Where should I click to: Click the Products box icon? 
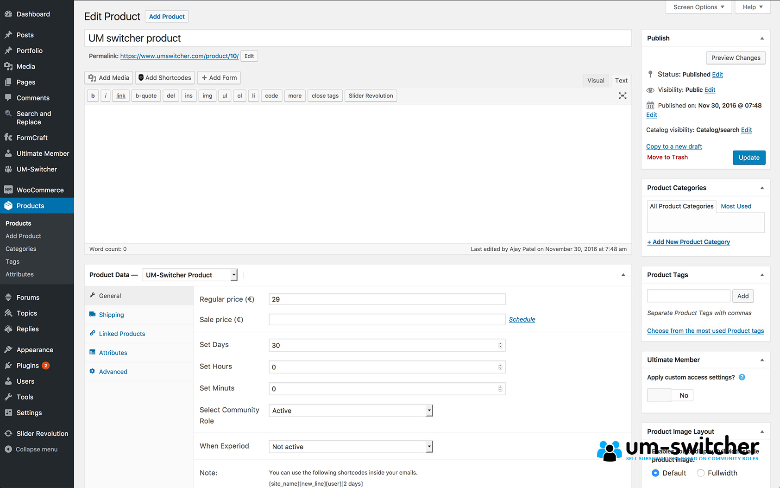pyautogui.click(x=8, y=206)
